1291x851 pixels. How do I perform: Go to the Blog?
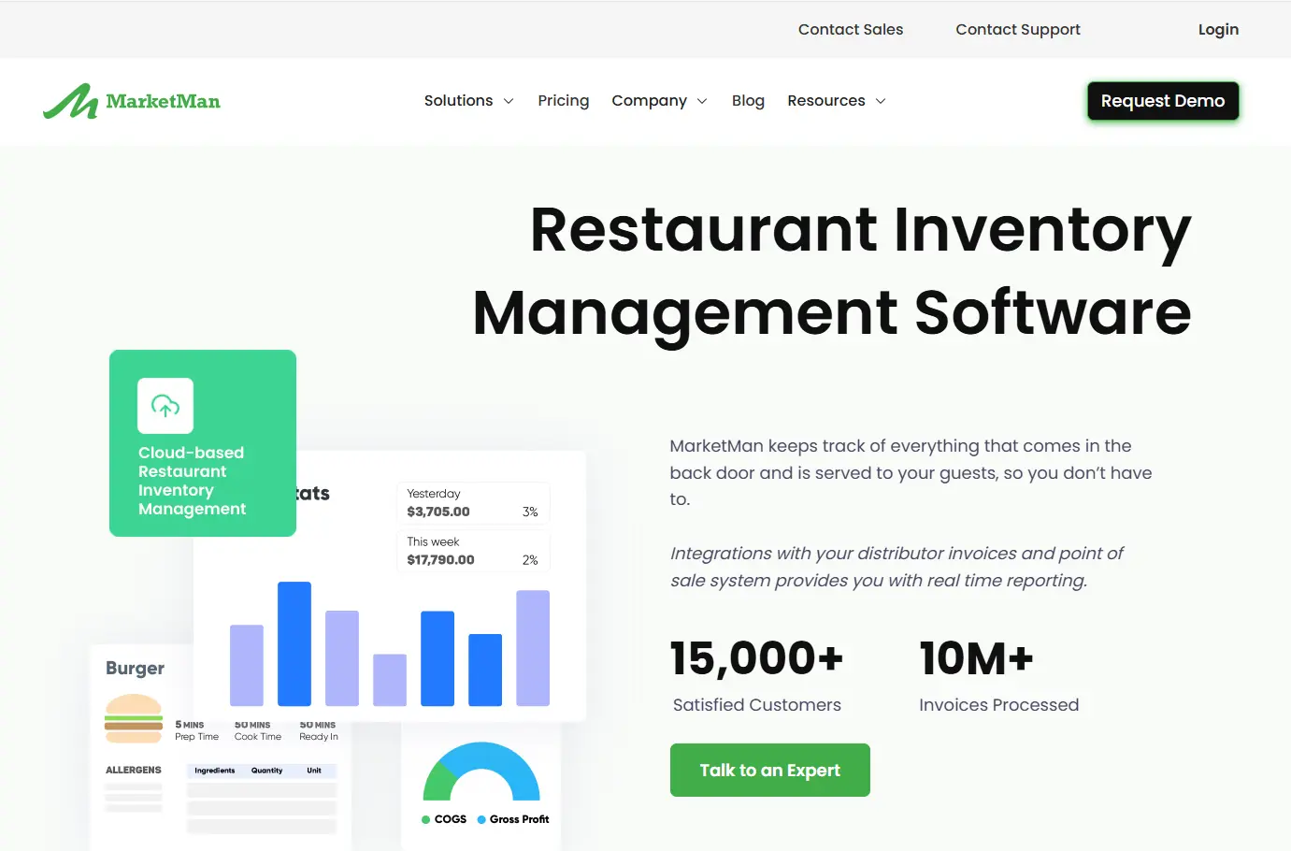(748, 100)
